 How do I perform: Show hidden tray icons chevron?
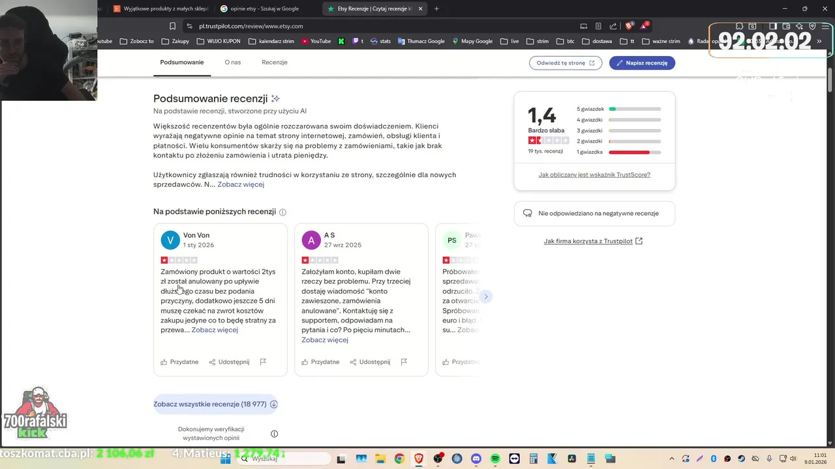pyautogui.click(x=671, y=459)
